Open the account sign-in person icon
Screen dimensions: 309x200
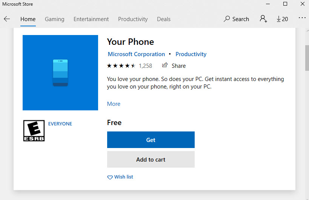pyautogui.click(x=263, y=19)
